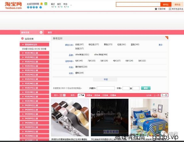Screen dimensions: 184x142
Task: Go to the 首页 tab
Action: coord(50,32)
